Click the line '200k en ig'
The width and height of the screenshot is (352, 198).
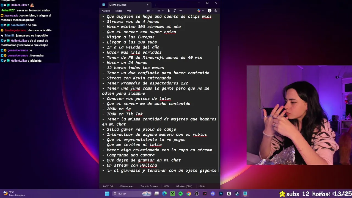[116, 109]
